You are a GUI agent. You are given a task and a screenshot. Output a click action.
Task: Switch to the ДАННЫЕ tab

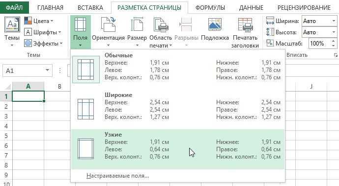(x=251, y=7)
